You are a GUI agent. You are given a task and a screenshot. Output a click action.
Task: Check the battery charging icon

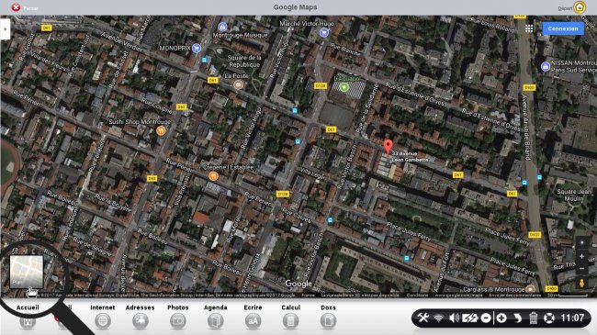tap(470, 318)
